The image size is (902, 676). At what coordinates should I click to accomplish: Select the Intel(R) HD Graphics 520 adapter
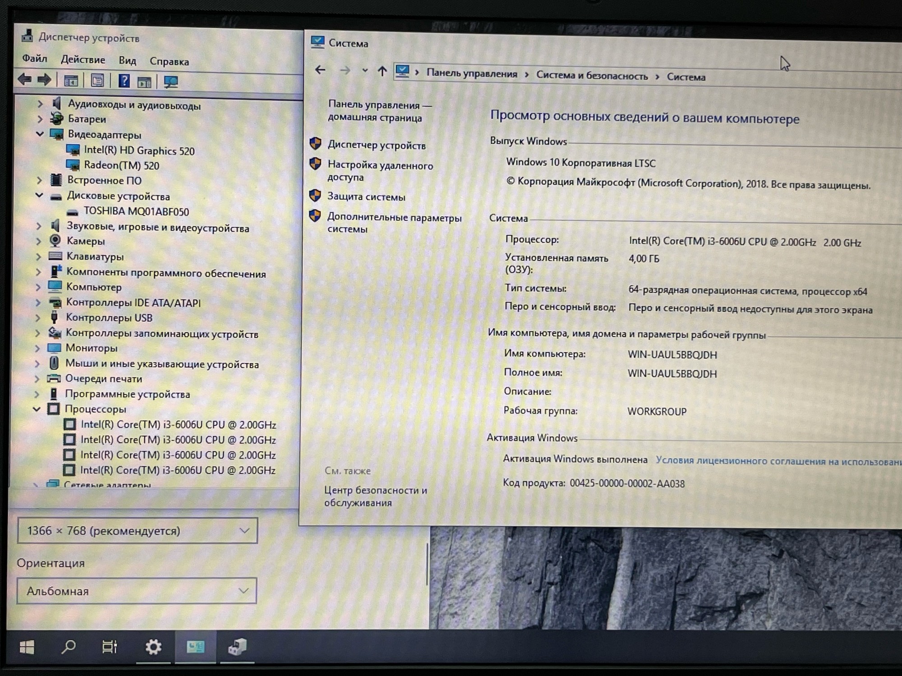click(139, 151)
